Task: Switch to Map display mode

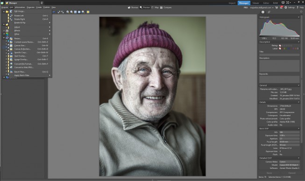Action: [155, 7]
